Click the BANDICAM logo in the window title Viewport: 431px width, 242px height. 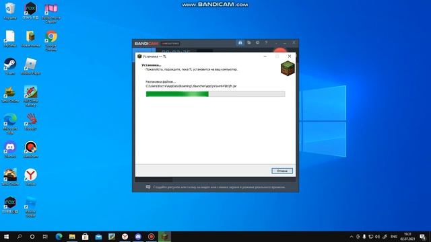click(147, 43)
